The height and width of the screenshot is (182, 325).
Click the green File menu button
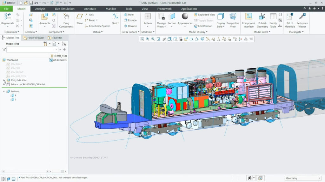coord(6,9)
